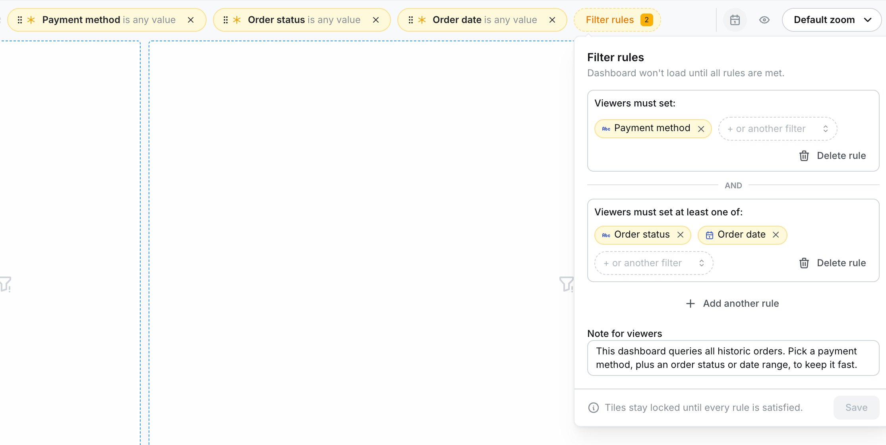Viewport: 886px width, 445px height.
Task: Click 'Viewers must set at least one of:' label
Action: click(x=668, y=212)
